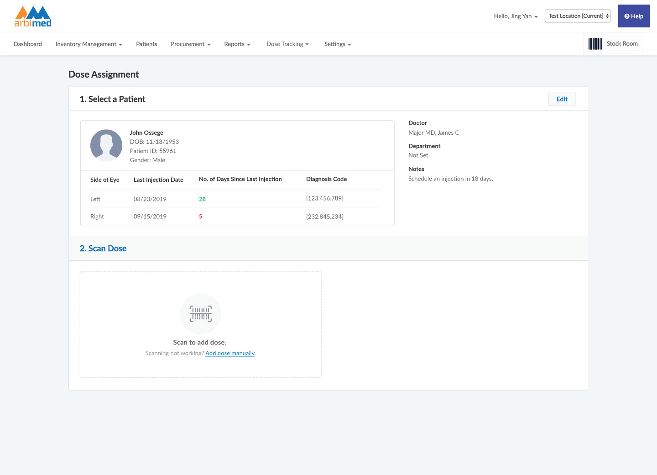Click the 1. Select a Patient heading
The image size is (657, 475).
pyautogui.click(x=112, y=99)
